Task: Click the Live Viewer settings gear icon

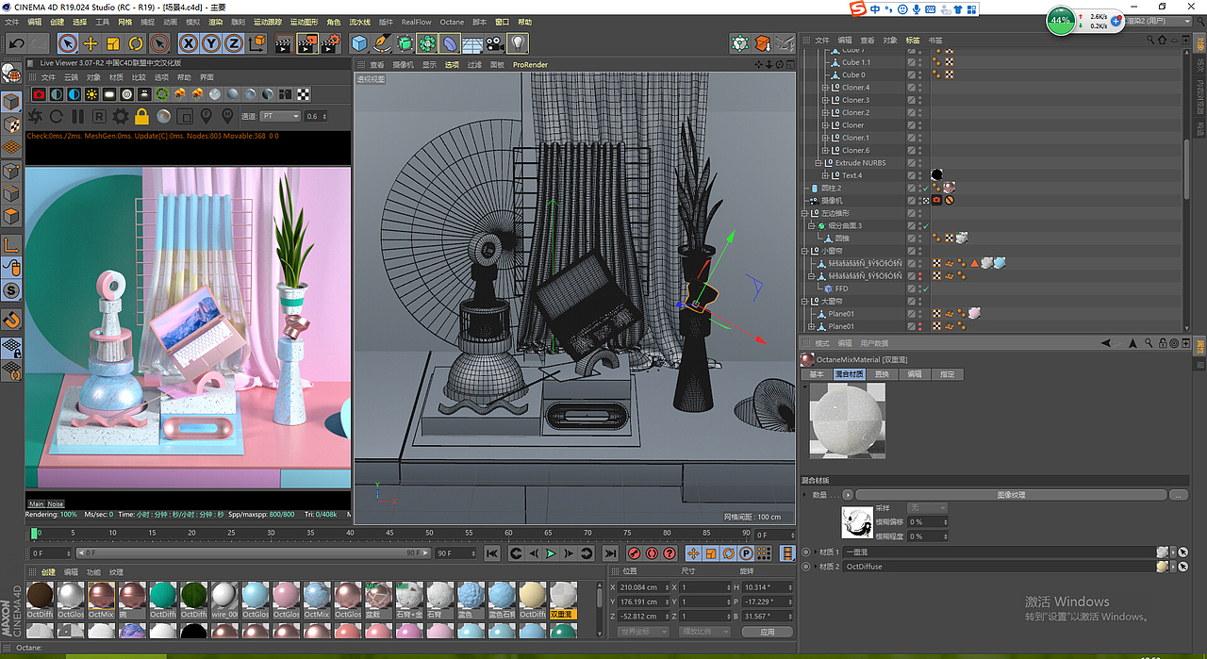Action: (121, 117)
